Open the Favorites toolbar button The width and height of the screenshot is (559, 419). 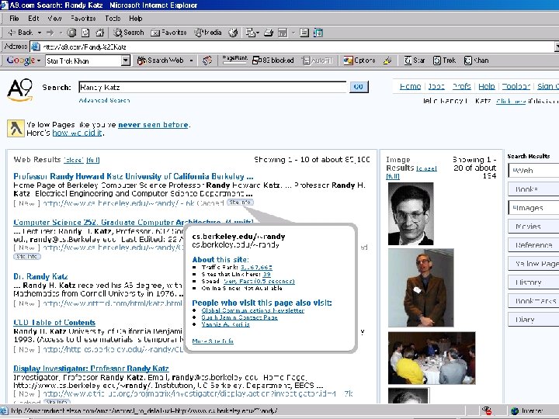click(x=168, y=33)
